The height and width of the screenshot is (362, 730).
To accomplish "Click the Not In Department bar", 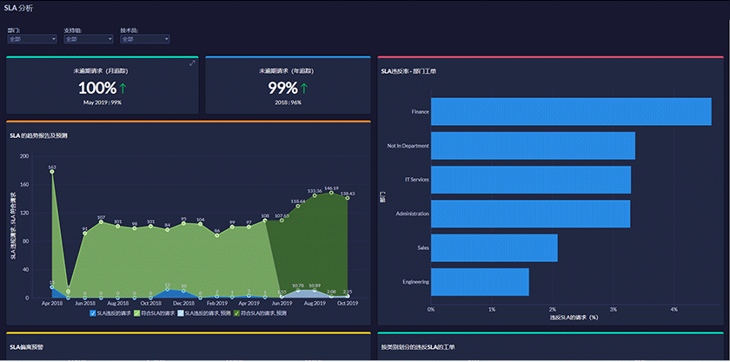I will pos(532,146).
